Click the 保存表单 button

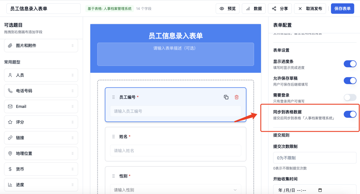[x=342, y=8]
